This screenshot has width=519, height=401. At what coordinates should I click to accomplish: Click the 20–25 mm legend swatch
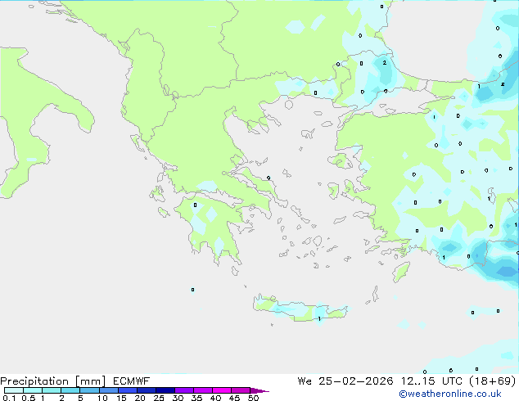(147, 390)
